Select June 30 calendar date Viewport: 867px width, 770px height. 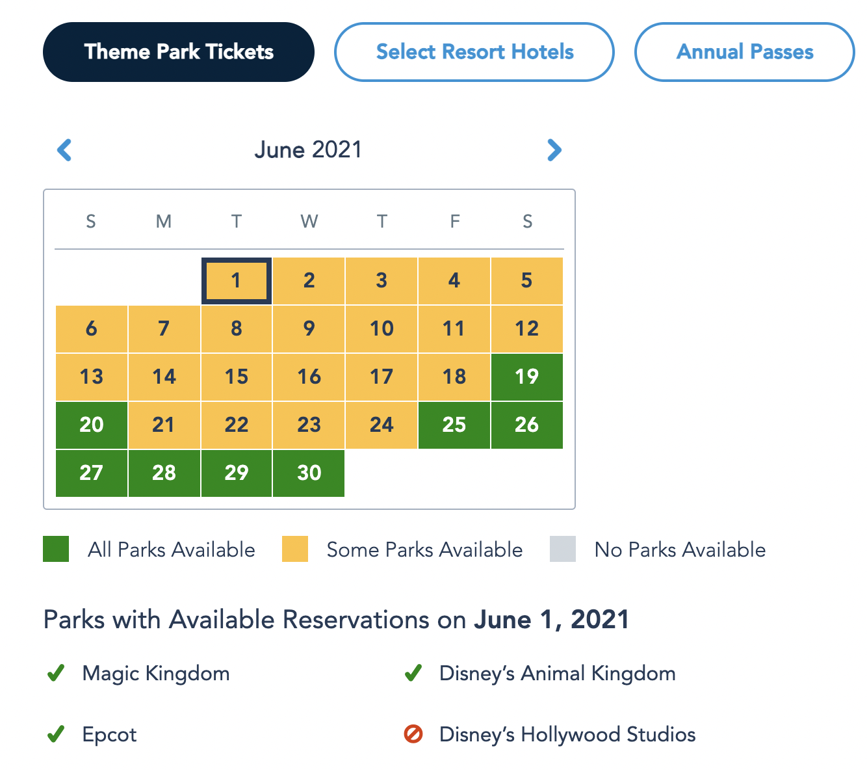coord(309,473)
